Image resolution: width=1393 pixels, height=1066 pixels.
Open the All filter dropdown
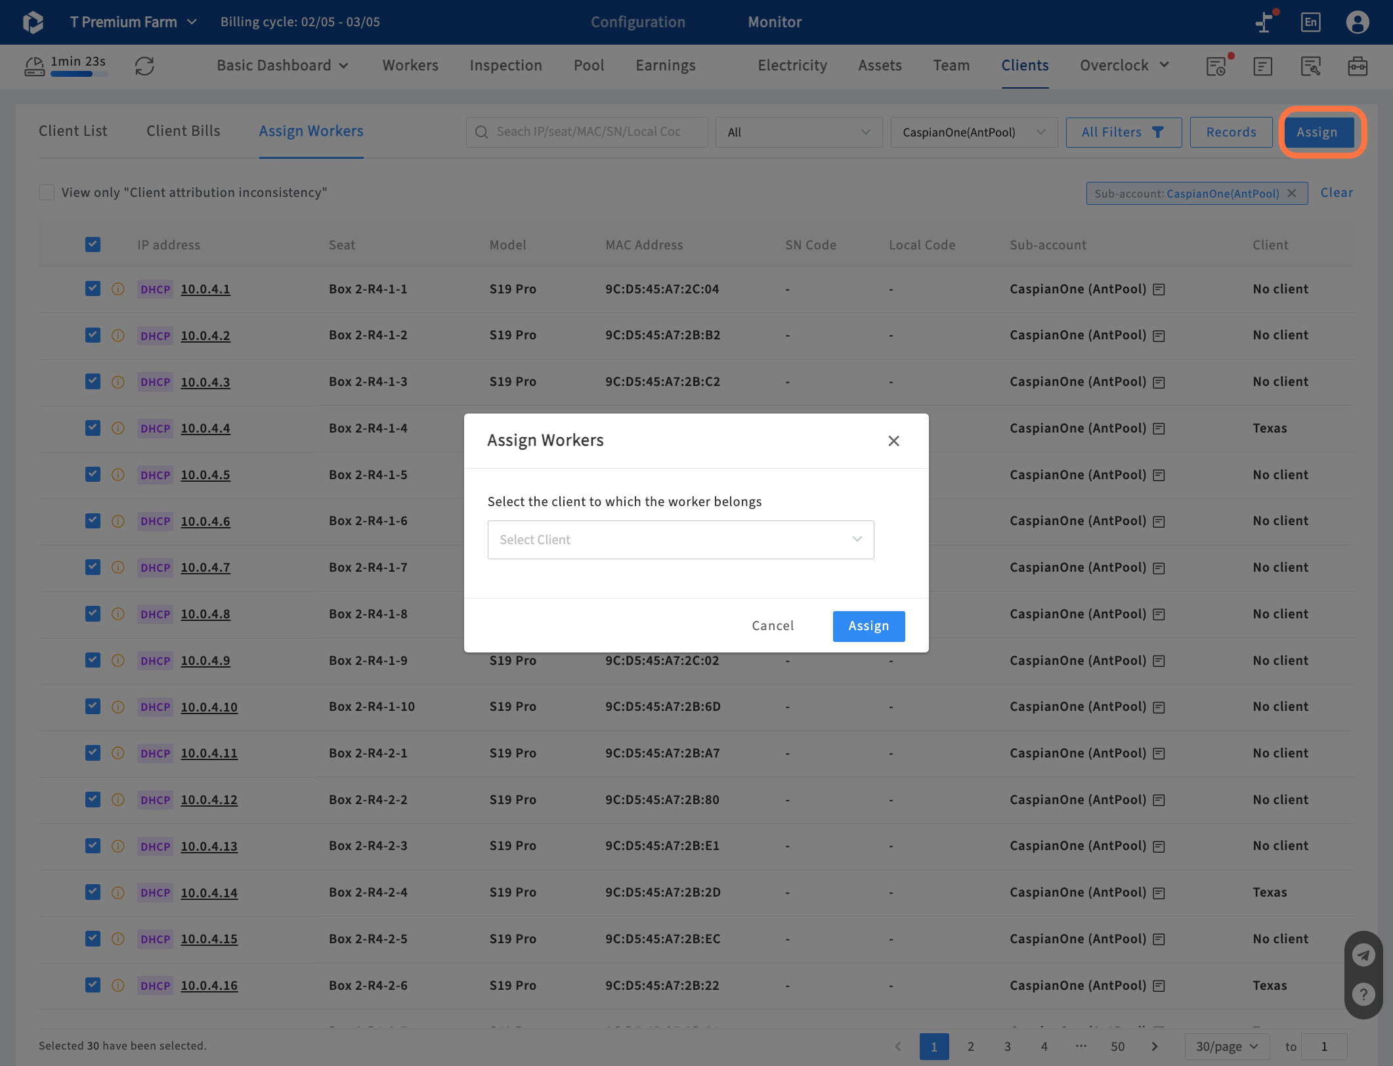point(799,132)
